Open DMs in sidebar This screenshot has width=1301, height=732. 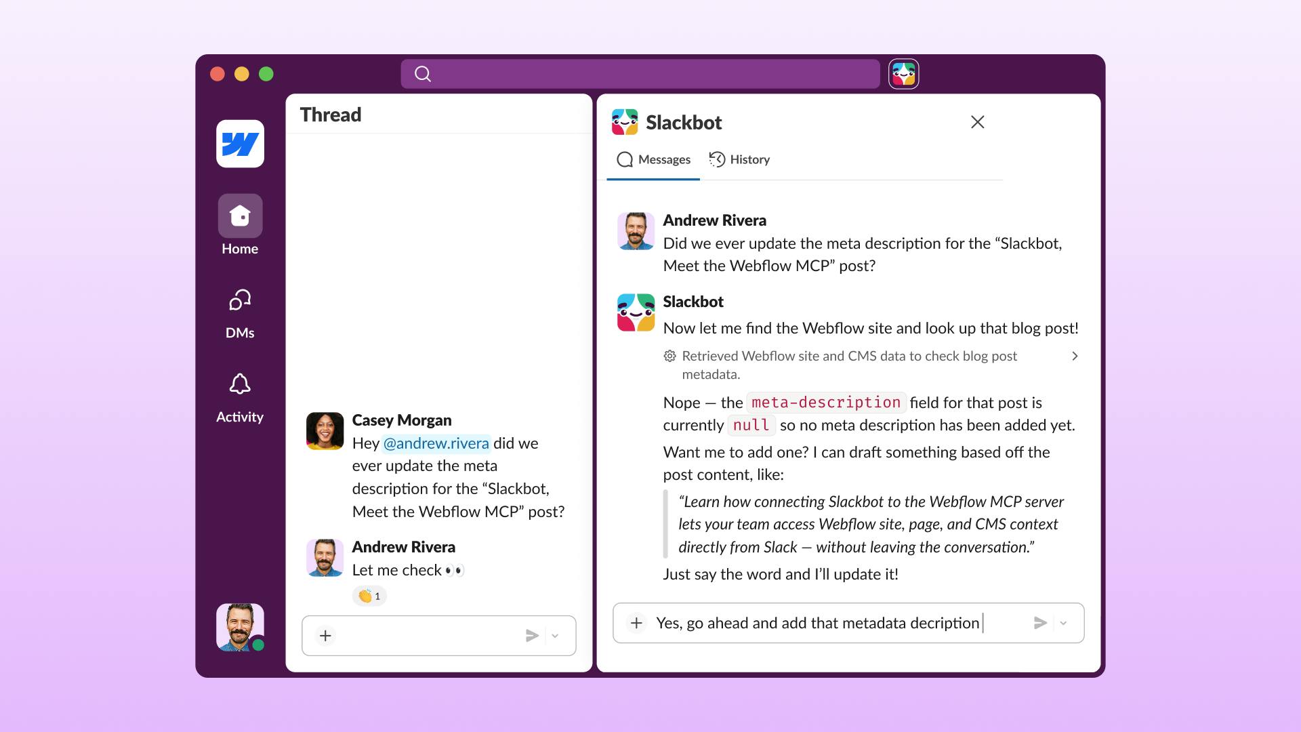click(x=240, y=313)
